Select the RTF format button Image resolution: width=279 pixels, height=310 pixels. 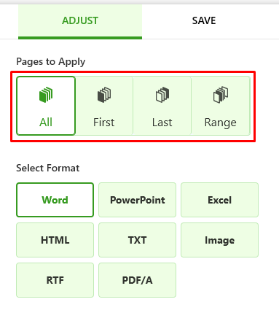tap(55, 280)
